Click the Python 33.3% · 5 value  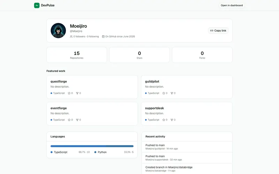coord(129,152)
